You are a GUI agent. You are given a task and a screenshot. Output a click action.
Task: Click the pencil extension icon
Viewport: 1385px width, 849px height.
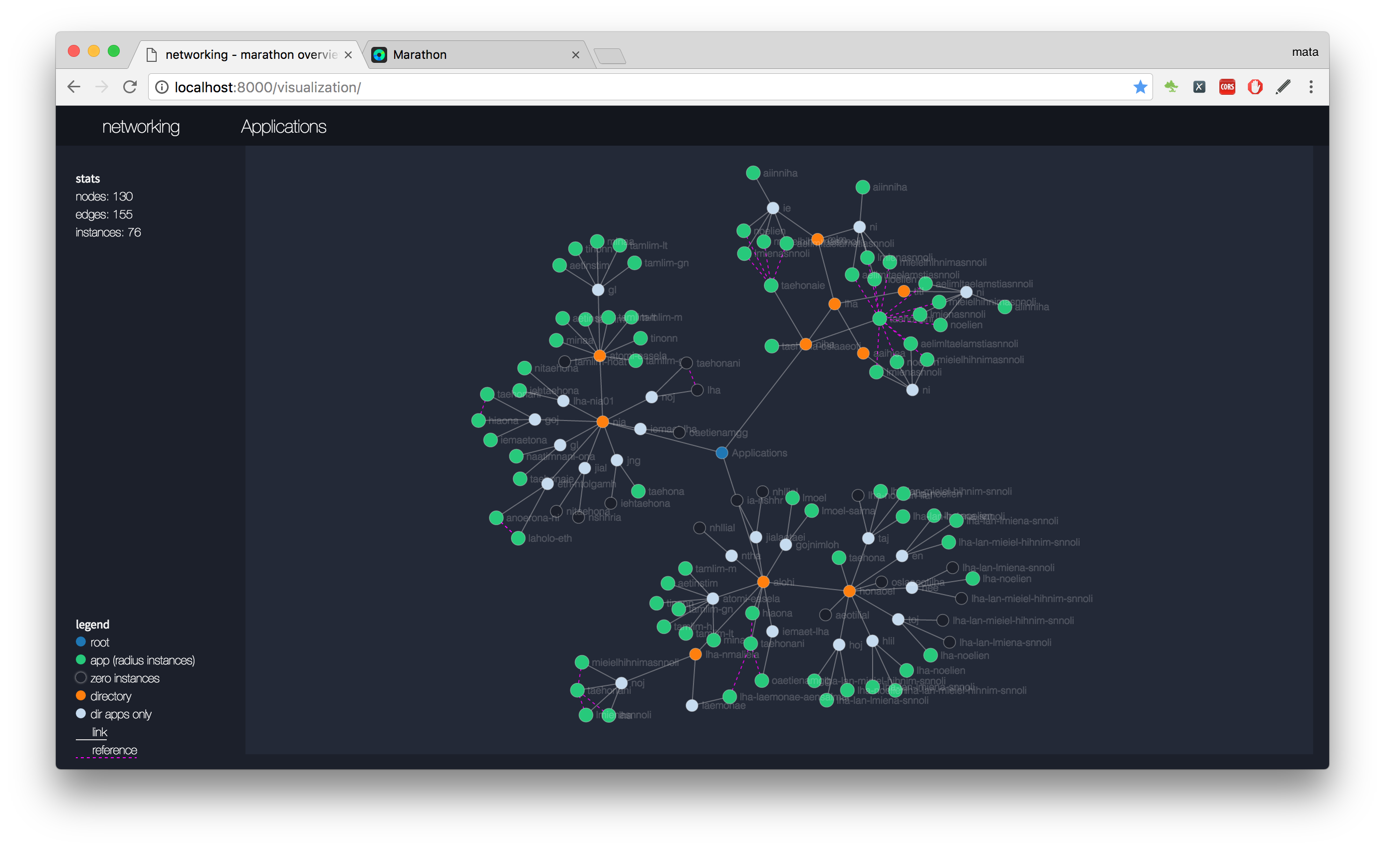coord(1283,87)
